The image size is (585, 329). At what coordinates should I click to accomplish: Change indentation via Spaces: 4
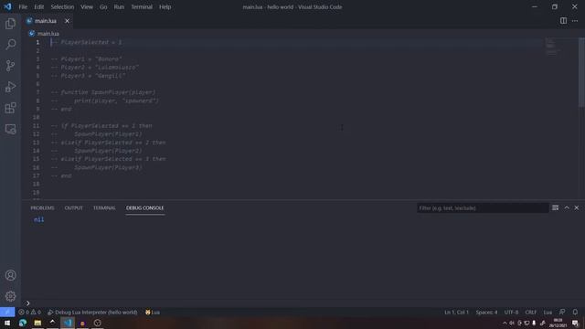pyautogui.click(x=486, y=313)
